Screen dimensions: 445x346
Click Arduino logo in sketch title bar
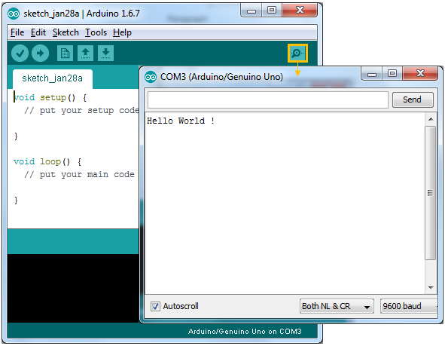(x=14, y=14)
